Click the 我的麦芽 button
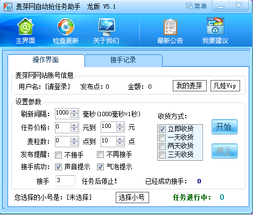The image size is (253, 215). point(189,86)
